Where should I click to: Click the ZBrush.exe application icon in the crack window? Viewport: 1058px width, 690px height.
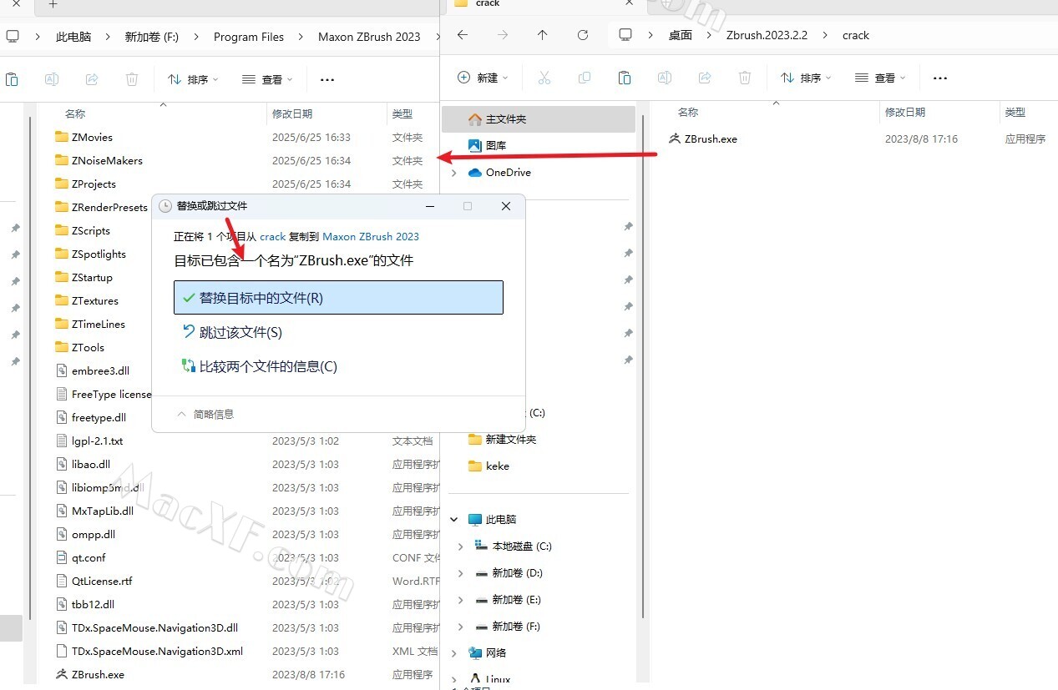click(x=675, y=139)
